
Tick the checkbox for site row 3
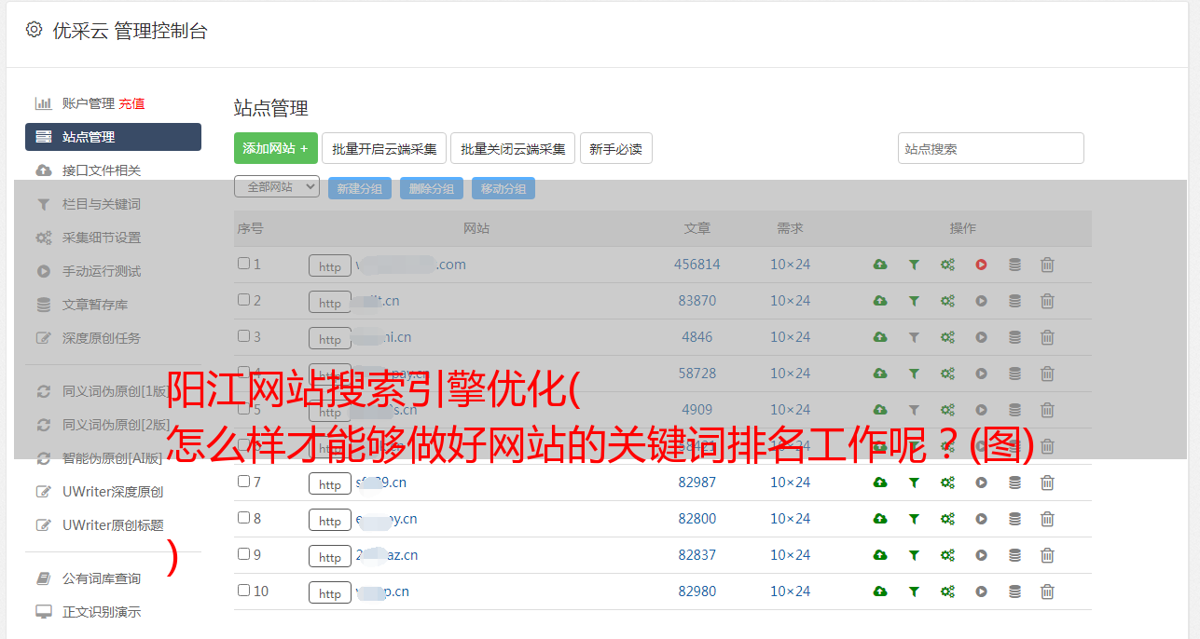click(x=243, y=336)
